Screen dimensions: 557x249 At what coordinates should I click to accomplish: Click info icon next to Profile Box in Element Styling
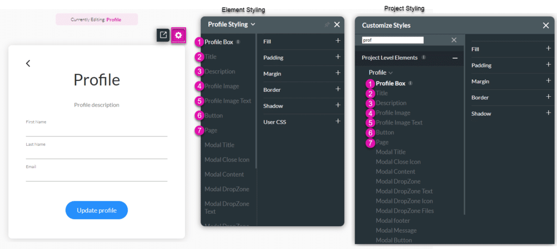(238, 41)
